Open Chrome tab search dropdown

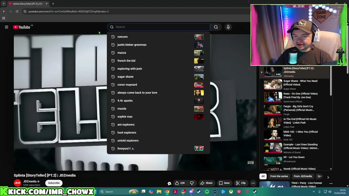tap(4, 4)
